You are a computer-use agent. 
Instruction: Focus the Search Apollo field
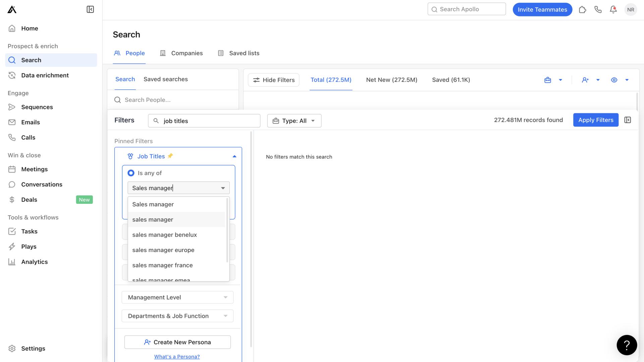click(x=467, y=9)
